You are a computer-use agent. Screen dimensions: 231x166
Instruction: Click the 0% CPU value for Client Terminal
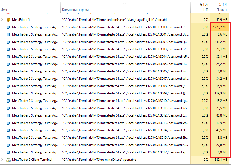(206, 160)
